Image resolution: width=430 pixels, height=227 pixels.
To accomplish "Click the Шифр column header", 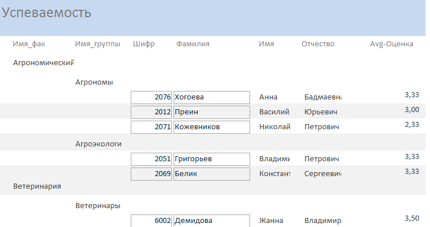I will [144, 44].
